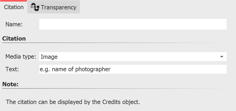
Task: Click the "Note:" section heading
Action: [x=10, y=84]
